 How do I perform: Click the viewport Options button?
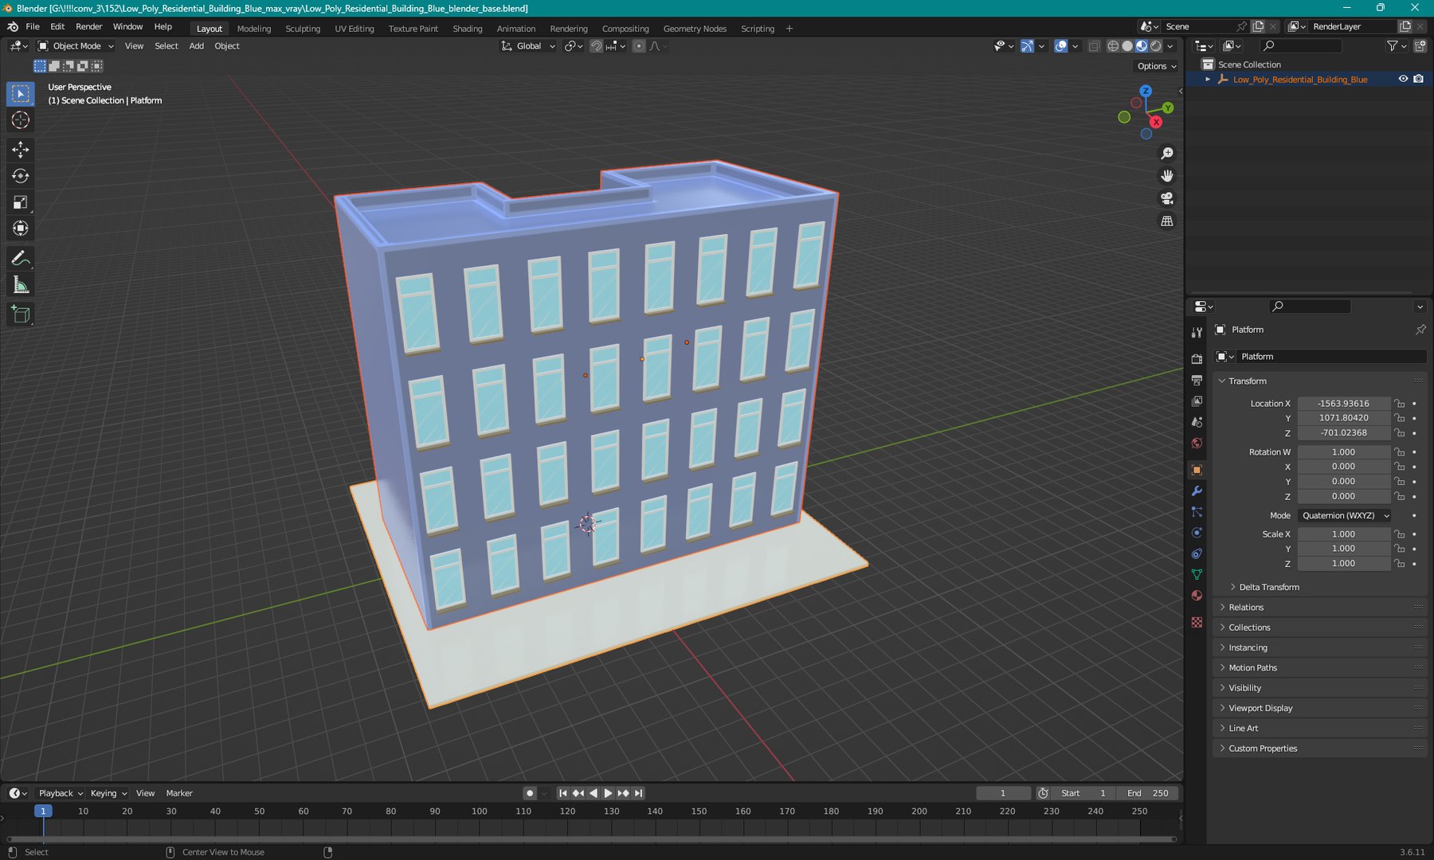tap(1157, 66)
